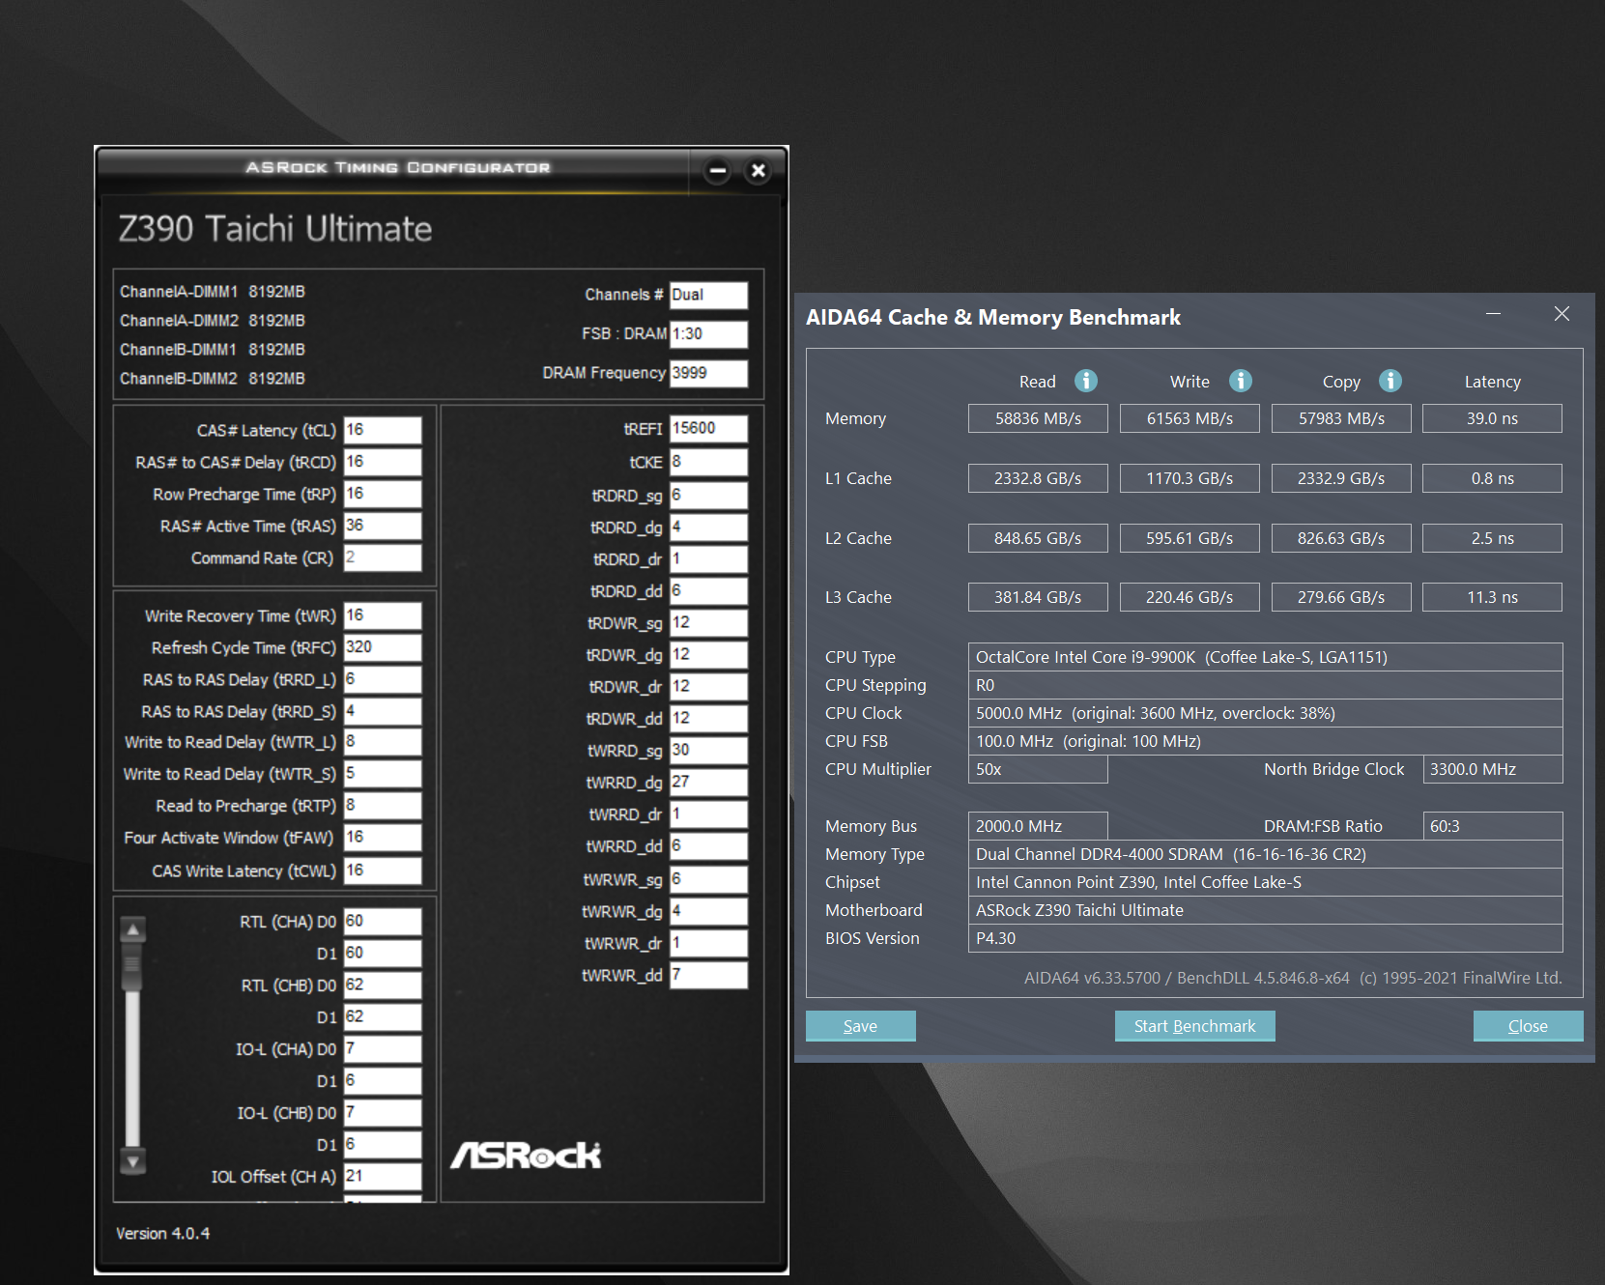Start the AIDA64 benchmark
Viewport: 1605px width, 1285px height.
click(x=1194, y=1026)
